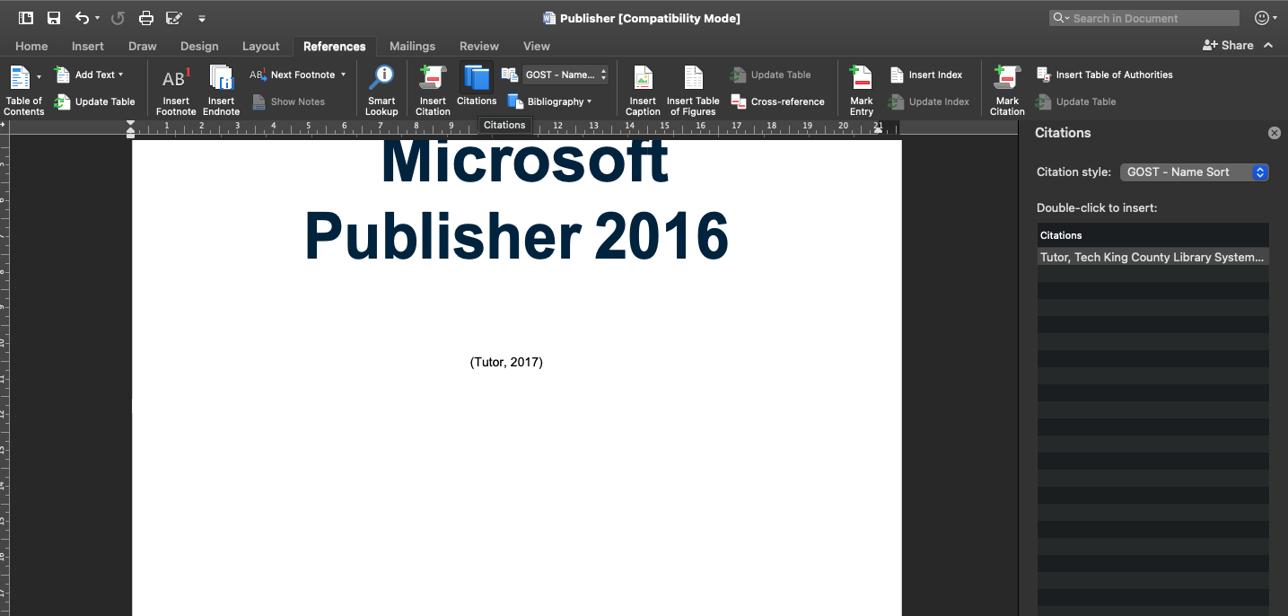
Task: Click the horizontal ruler tab selector
Action: coord(4,126)
